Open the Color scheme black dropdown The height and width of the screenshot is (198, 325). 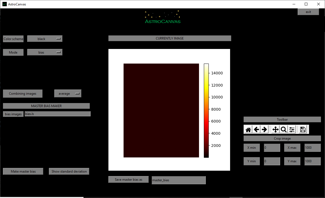coord(45,39)
